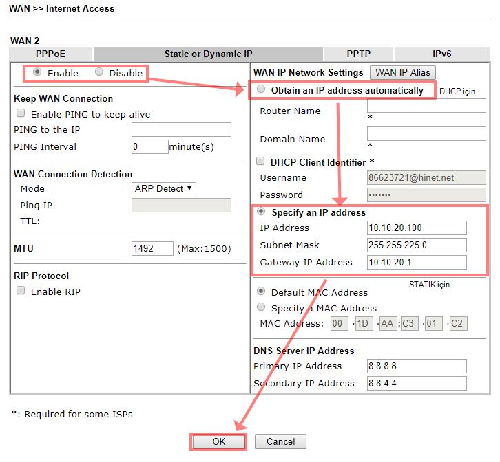Select the Enable radio button

37,72
